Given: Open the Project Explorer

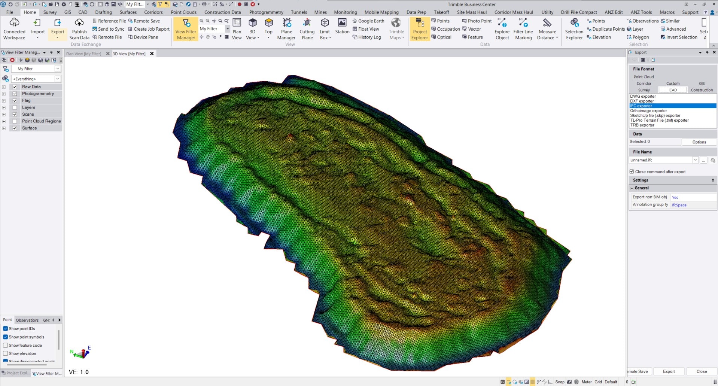Looking at the screenshot, I should (420, 29).
